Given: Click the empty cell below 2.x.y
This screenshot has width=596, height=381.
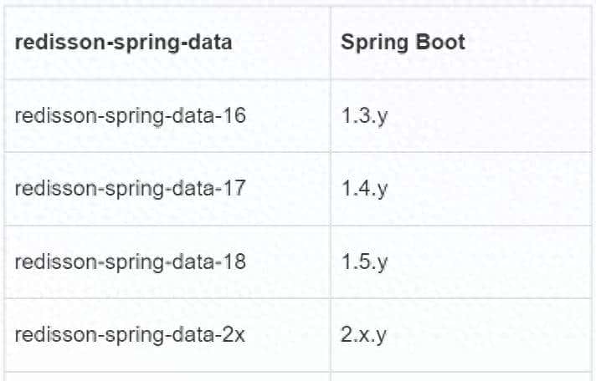Looking at the screenshot, I should click(460, 376).
